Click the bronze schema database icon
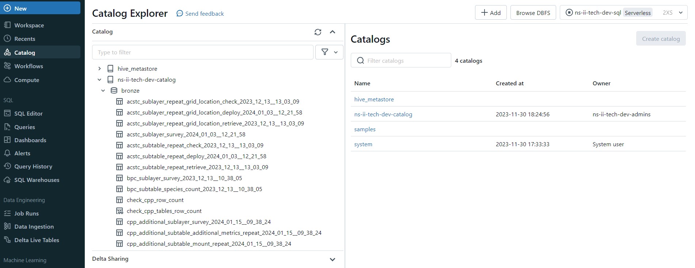The width and height of the screenshot is (695, 268). click(x=114, y=90)
